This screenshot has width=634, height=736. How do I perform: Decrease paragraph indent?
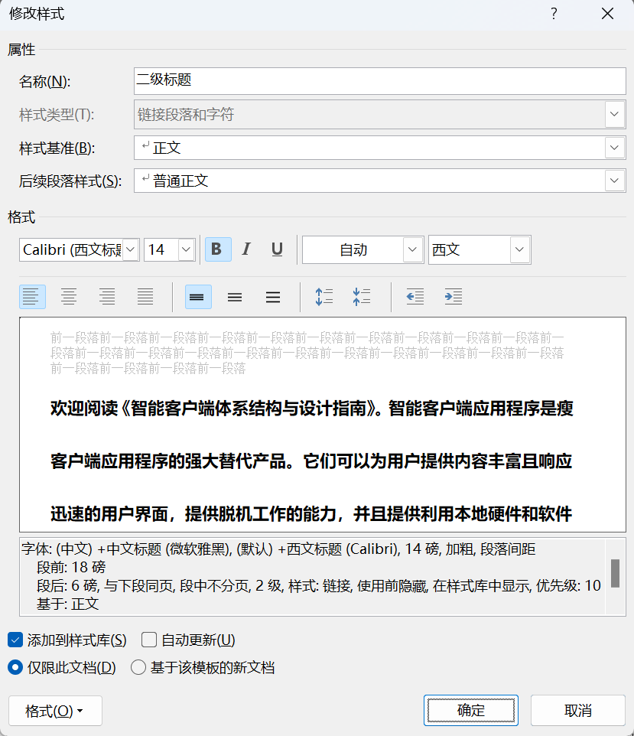pyautogui.click(x=415, y=297)
